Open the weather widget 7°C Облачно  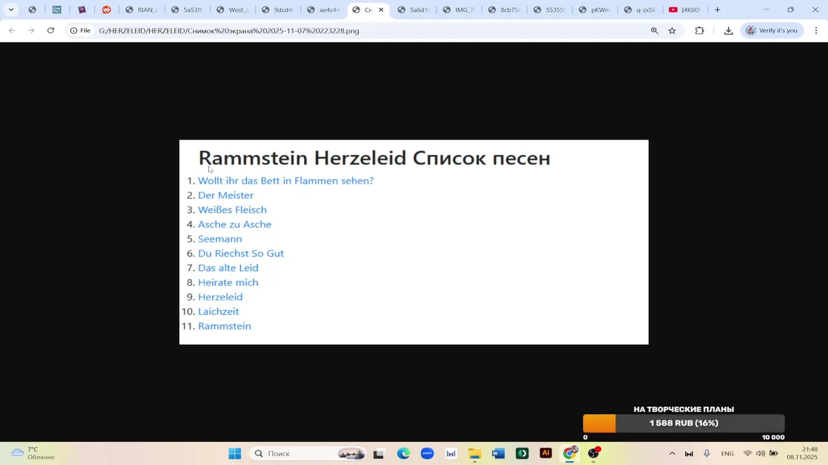coord(34,453)
